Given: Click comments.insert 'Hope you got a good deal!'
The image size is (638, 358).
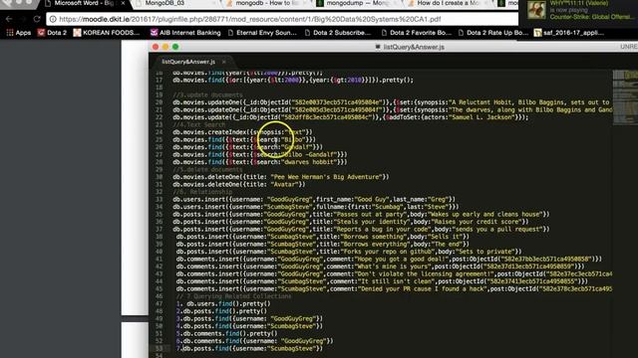Looking at the screenshot, I should click(x=389, y=259).
